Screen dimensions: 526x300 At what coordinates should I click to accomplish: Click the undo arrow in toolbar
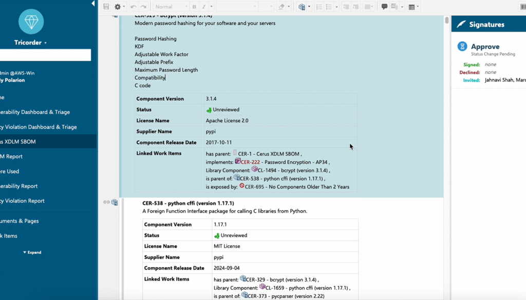coord(134,7)
